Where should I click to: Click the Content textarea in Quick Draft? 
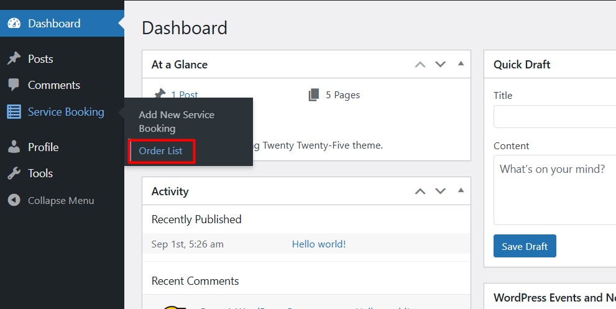pos(554,190)
